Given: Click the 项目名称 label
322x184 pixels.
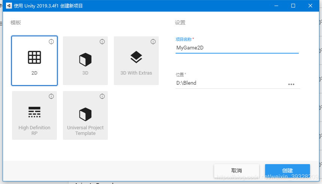Looking at the screenshot, I should point(183,39).
